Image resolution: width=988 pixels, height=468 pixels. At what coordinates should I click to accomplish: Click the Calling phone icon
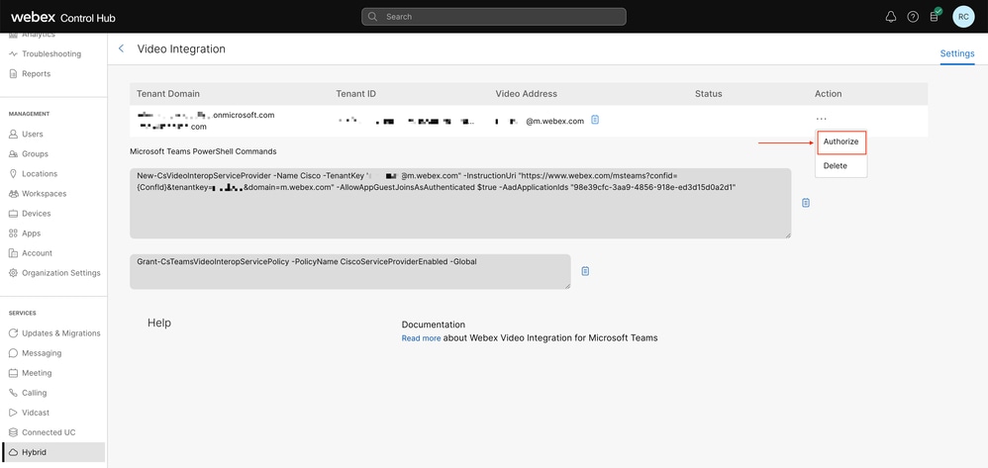point(13,393)
